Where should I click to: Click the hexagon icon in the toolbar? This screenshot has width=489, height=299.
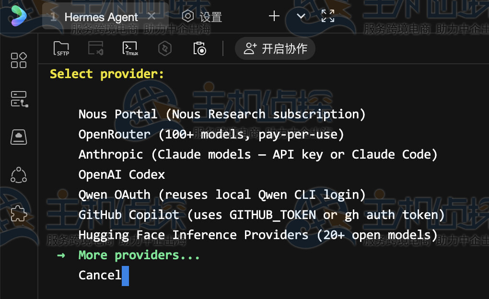(x=165, y=48)
